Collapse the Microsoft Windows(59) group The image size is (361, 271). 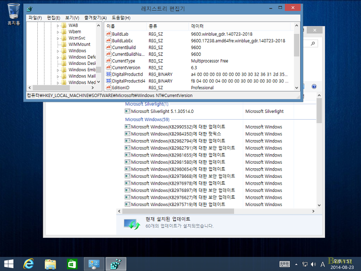[147, 119]
